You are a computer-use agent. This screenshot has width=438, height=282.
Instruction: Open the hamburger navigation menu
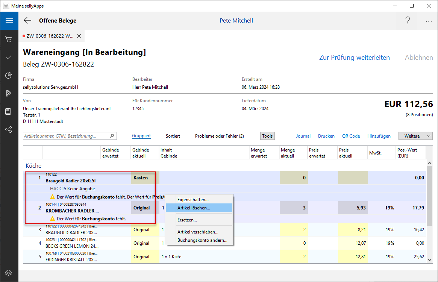[9, 21]
